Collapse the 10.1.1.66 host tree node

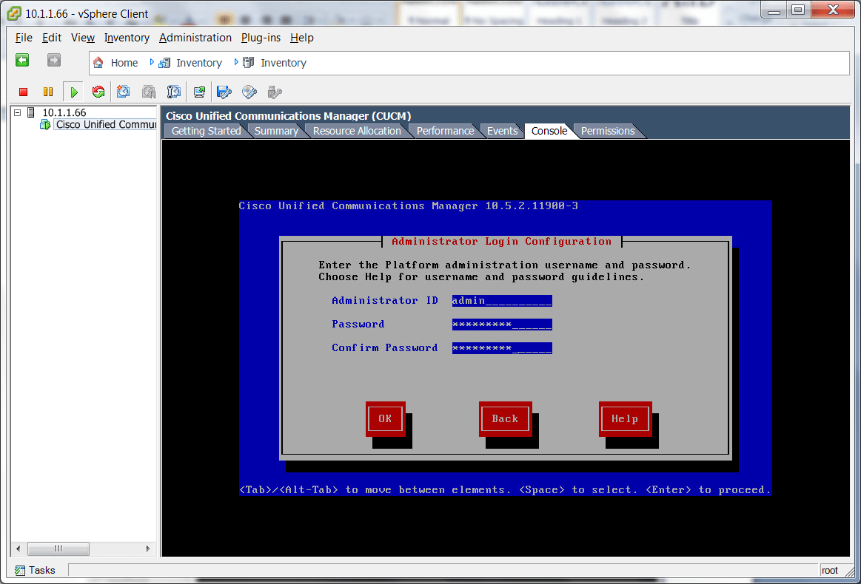point(18,112)
